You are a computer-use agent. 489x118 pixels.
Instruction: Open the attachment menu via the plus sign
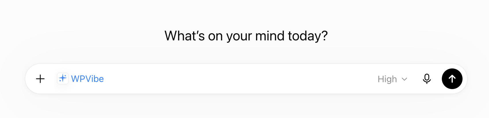(x=40, y=79)
